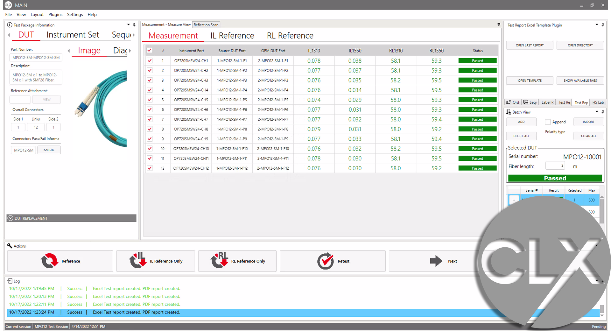
Task: Click the Retest checkmark icon
Action: point(325,261)
